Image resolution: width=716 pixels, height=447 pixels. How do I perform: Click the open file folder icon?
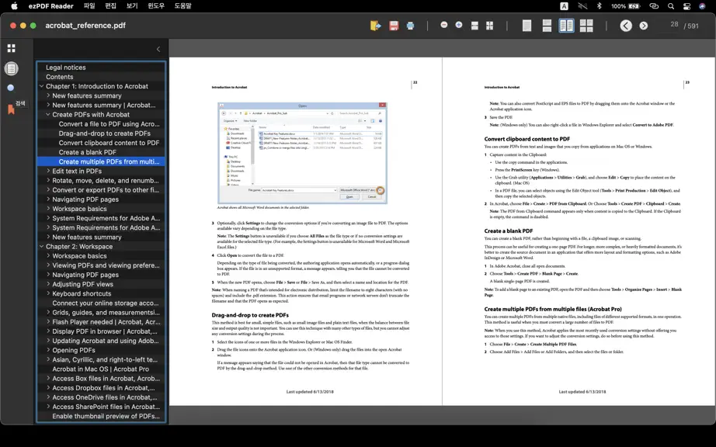pyautogui.click(x=375, y=26)
